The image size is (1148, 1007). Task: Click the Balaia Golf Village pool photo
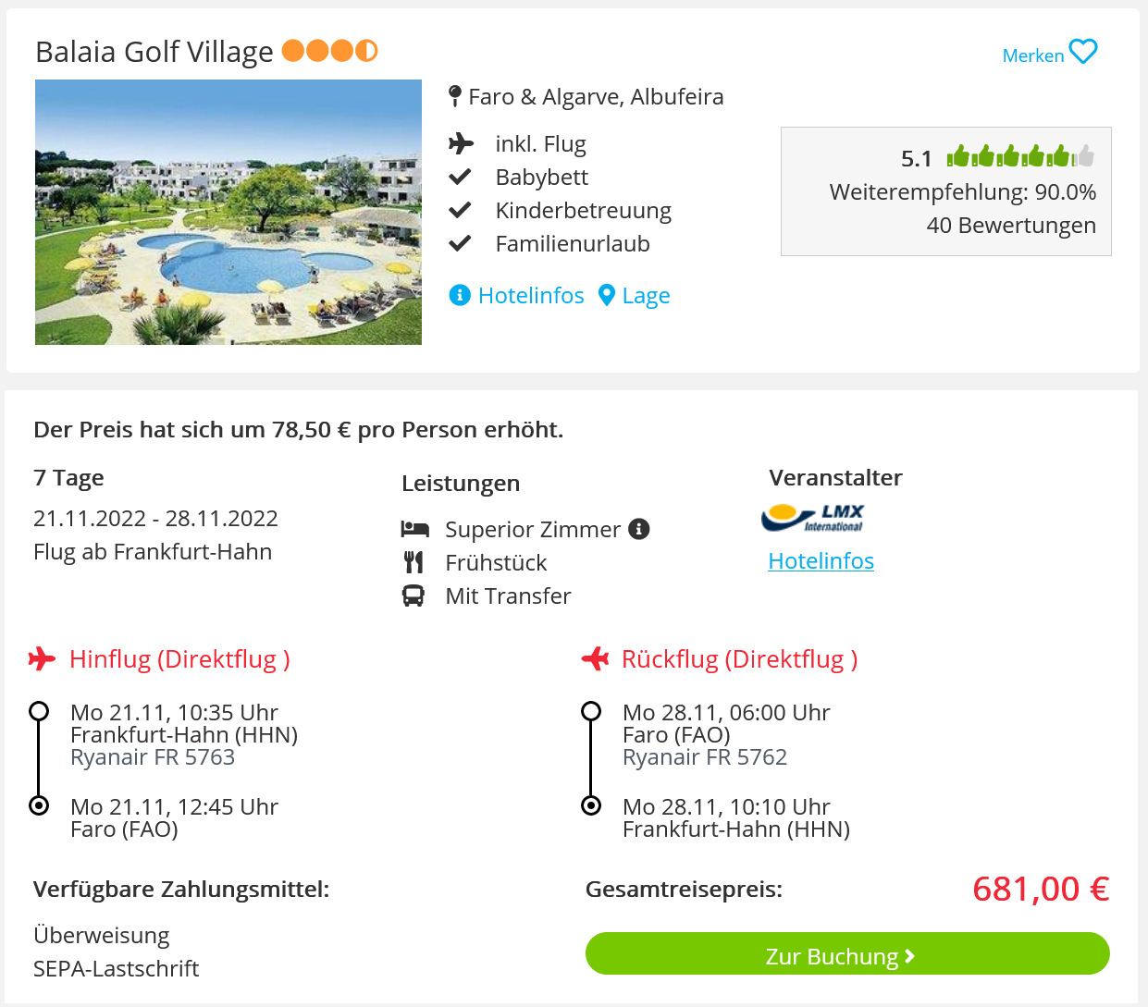click(228, 212)
